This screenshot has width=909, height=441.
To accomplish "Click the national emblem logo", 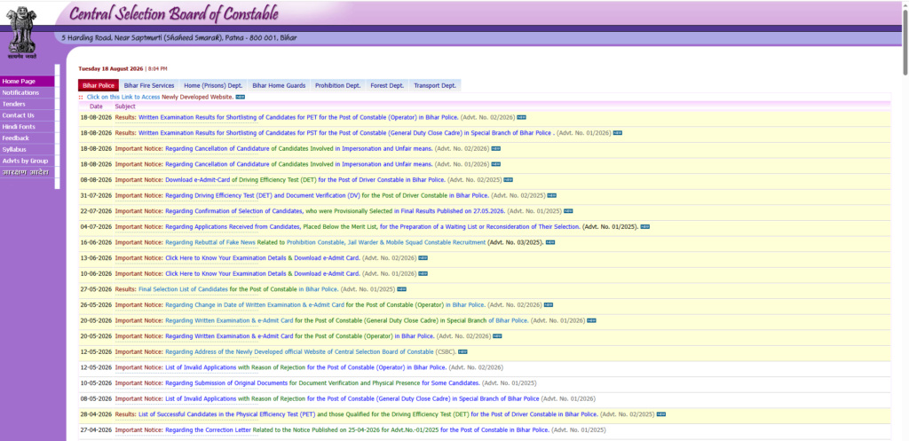I will pos(22,33).
